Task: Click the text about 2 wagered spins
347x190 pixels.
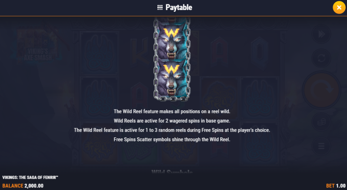Action: (172, 121)
